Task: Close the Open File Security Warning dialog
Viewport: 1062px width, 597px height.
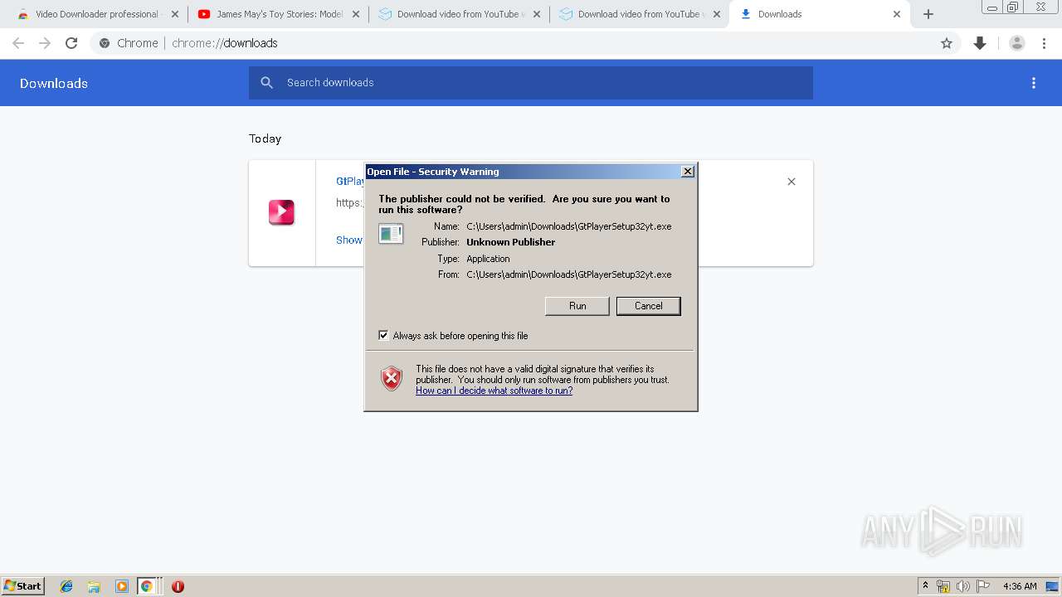Action: click(x=687, y=172)
